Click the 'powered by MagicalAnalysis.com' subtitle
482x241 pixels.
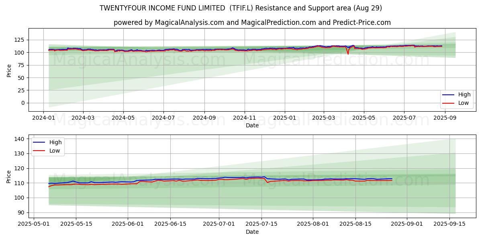coord(252,22)
